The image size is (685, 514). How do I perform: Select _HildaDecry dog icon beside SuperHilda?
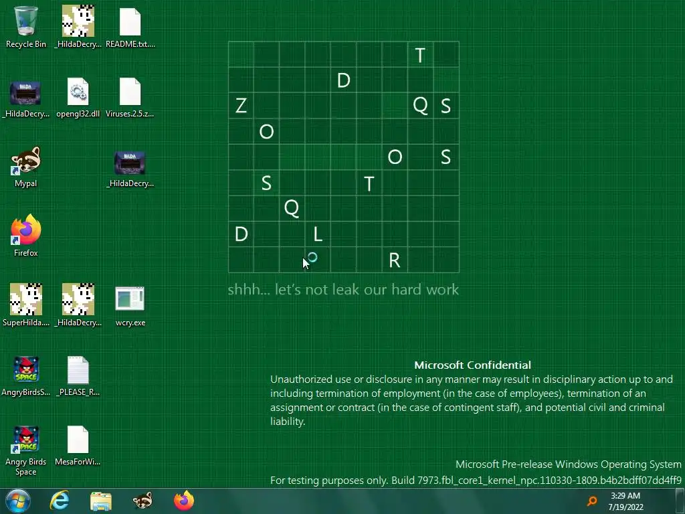tap(78, 305)
